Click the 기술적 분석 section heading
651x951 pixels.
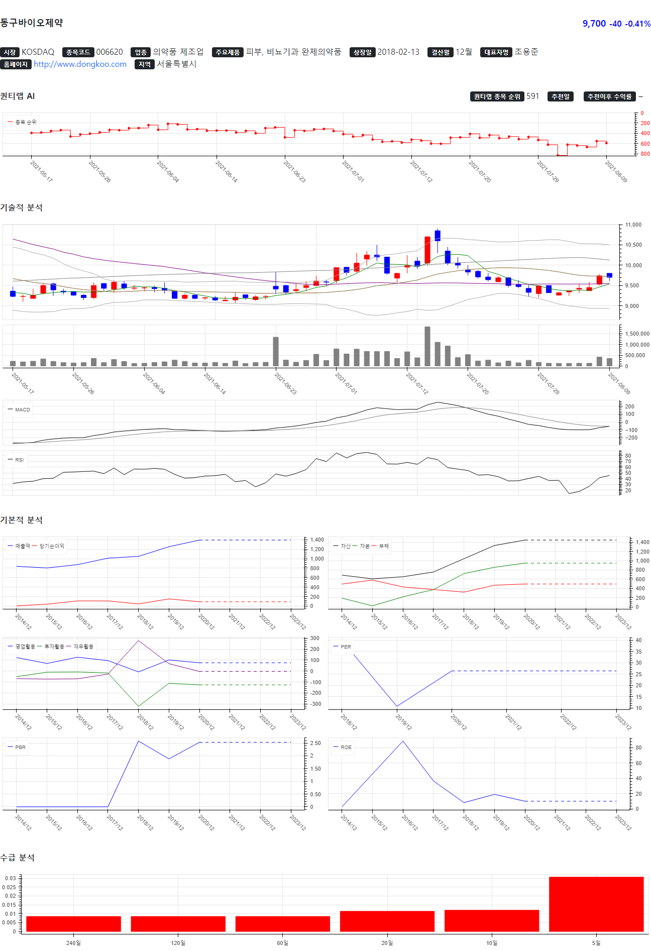21,207
